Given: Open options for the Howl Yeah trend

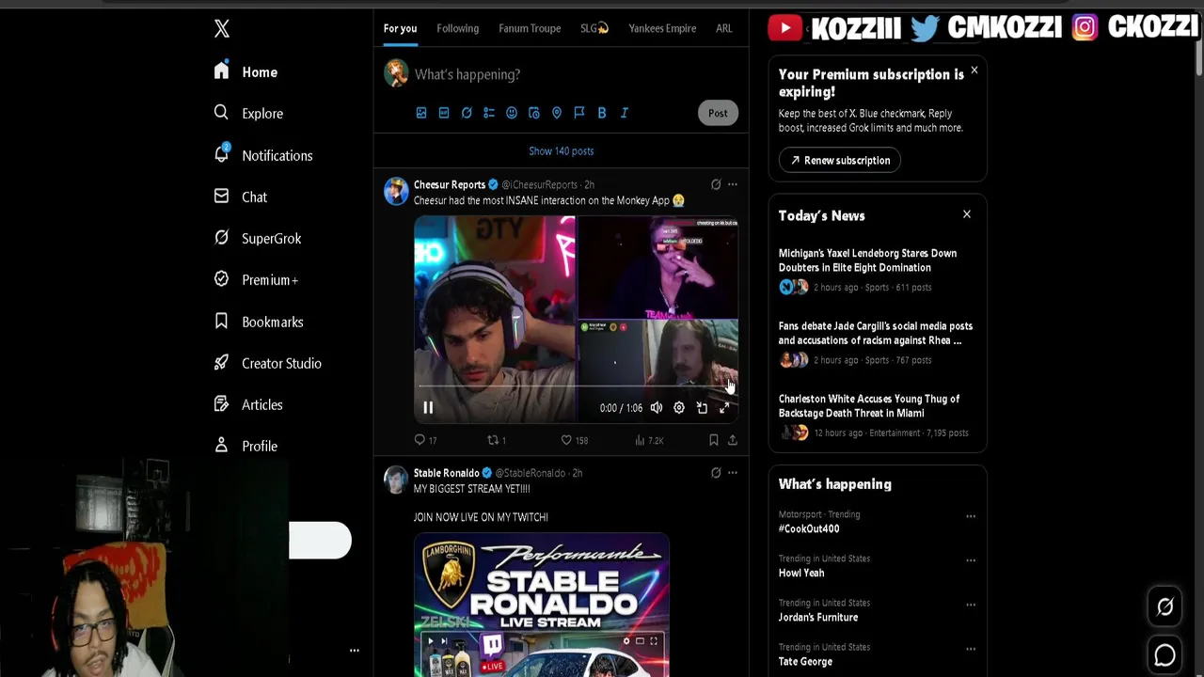Looking at the screenshot, I should click(x=971, y=560).
